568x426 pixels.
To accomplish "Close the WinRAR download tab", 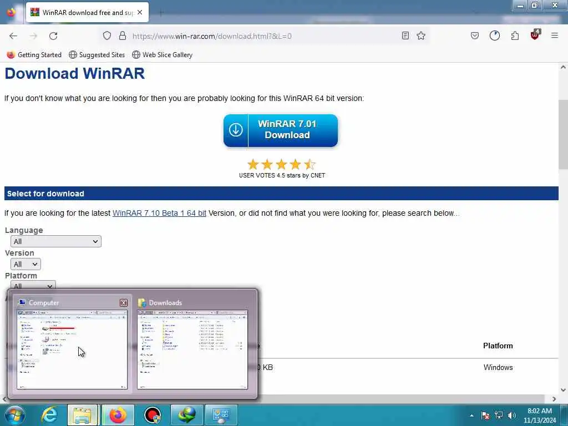I will click(x=140, y=12).
